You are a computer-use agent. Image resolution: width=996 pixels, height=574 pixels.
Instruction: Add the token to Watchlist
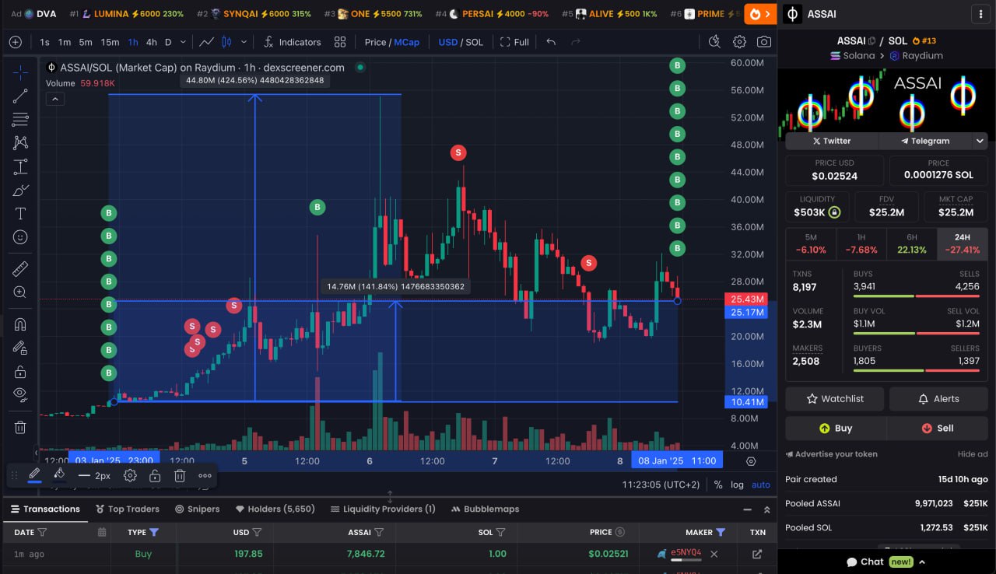[835, 398]
